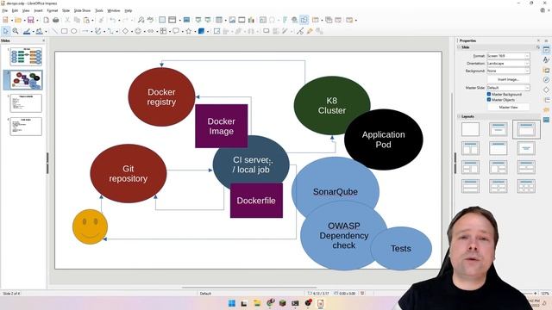Click the Master View button

pos(508,107)
